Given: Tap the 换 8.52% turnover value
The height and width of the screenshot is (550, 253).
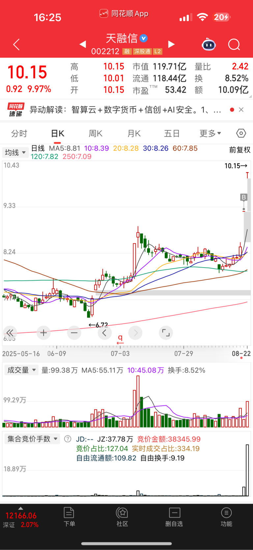Looking at the screenshot, I should pos(237,78).
